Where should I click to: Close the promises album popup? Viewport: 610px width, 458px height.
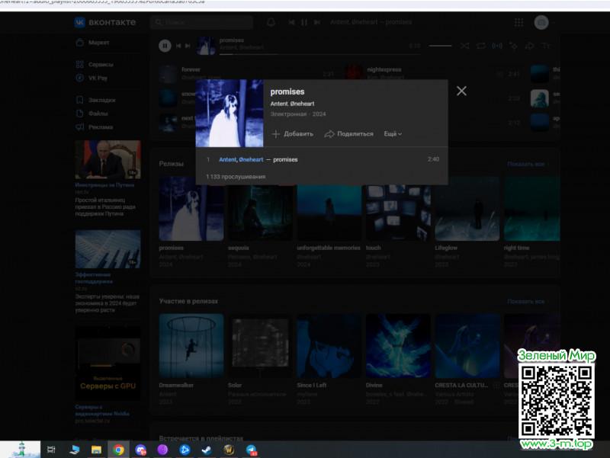(x=461, y=91)
